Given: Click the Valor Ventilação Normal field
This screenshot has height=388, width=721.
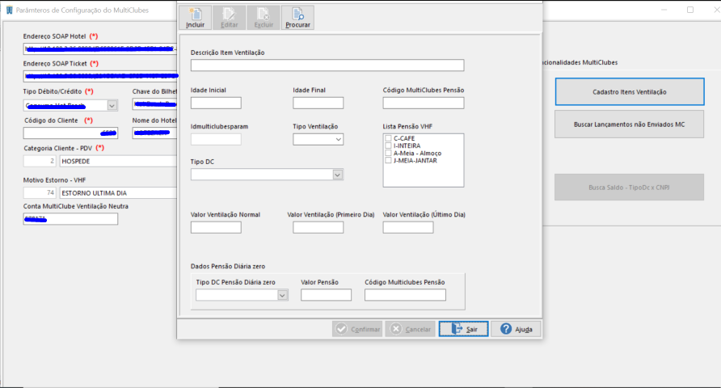Looking at the screenshot, I should pyautogui.click(x=216, y=227).
